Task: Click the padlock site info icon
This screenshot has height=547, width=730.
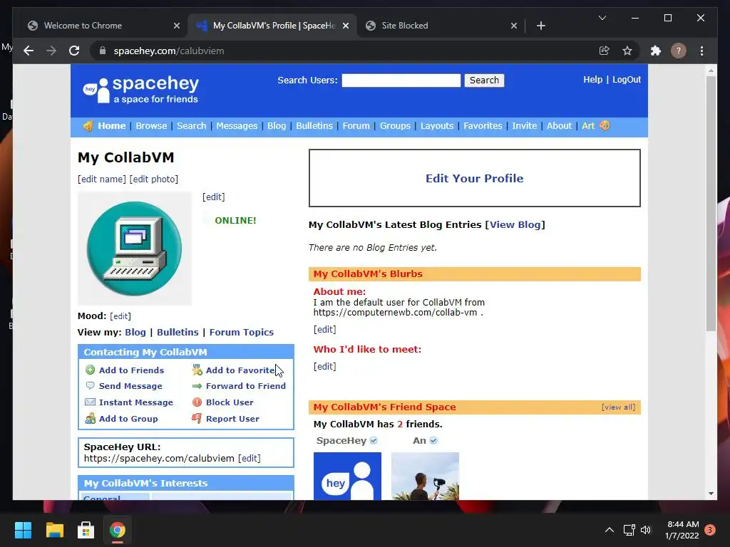Action: click(103, 51)
